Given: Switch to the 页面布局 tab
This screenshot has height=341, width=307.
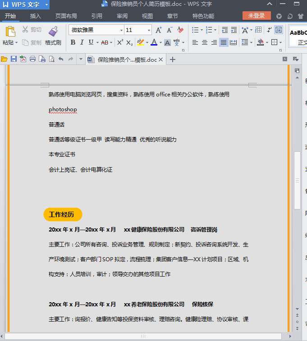Looking at the screenshot, I should [66, 16].
